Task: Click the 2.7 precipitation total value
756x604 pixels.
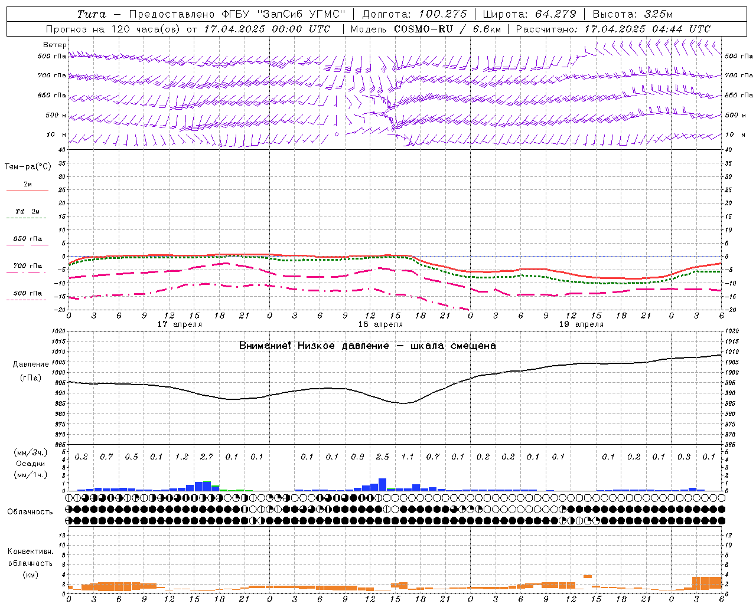Action: pyautogui.click(x=207, y=457)
